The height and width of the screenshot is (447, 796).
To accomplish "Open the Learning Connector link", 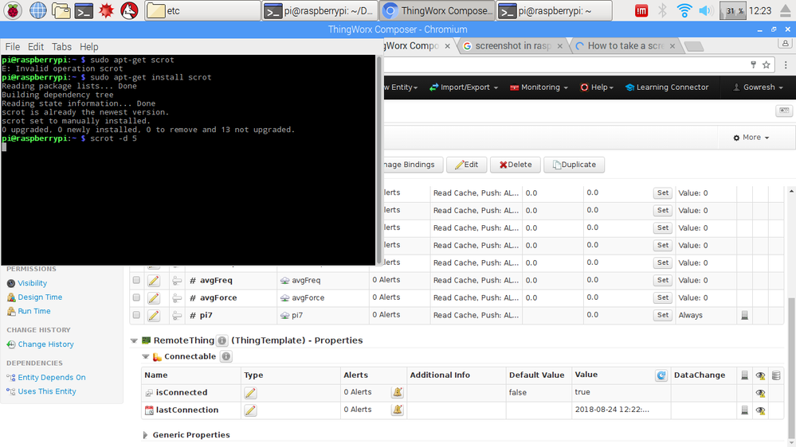I will pyautogui.click(x=667, y=87).
